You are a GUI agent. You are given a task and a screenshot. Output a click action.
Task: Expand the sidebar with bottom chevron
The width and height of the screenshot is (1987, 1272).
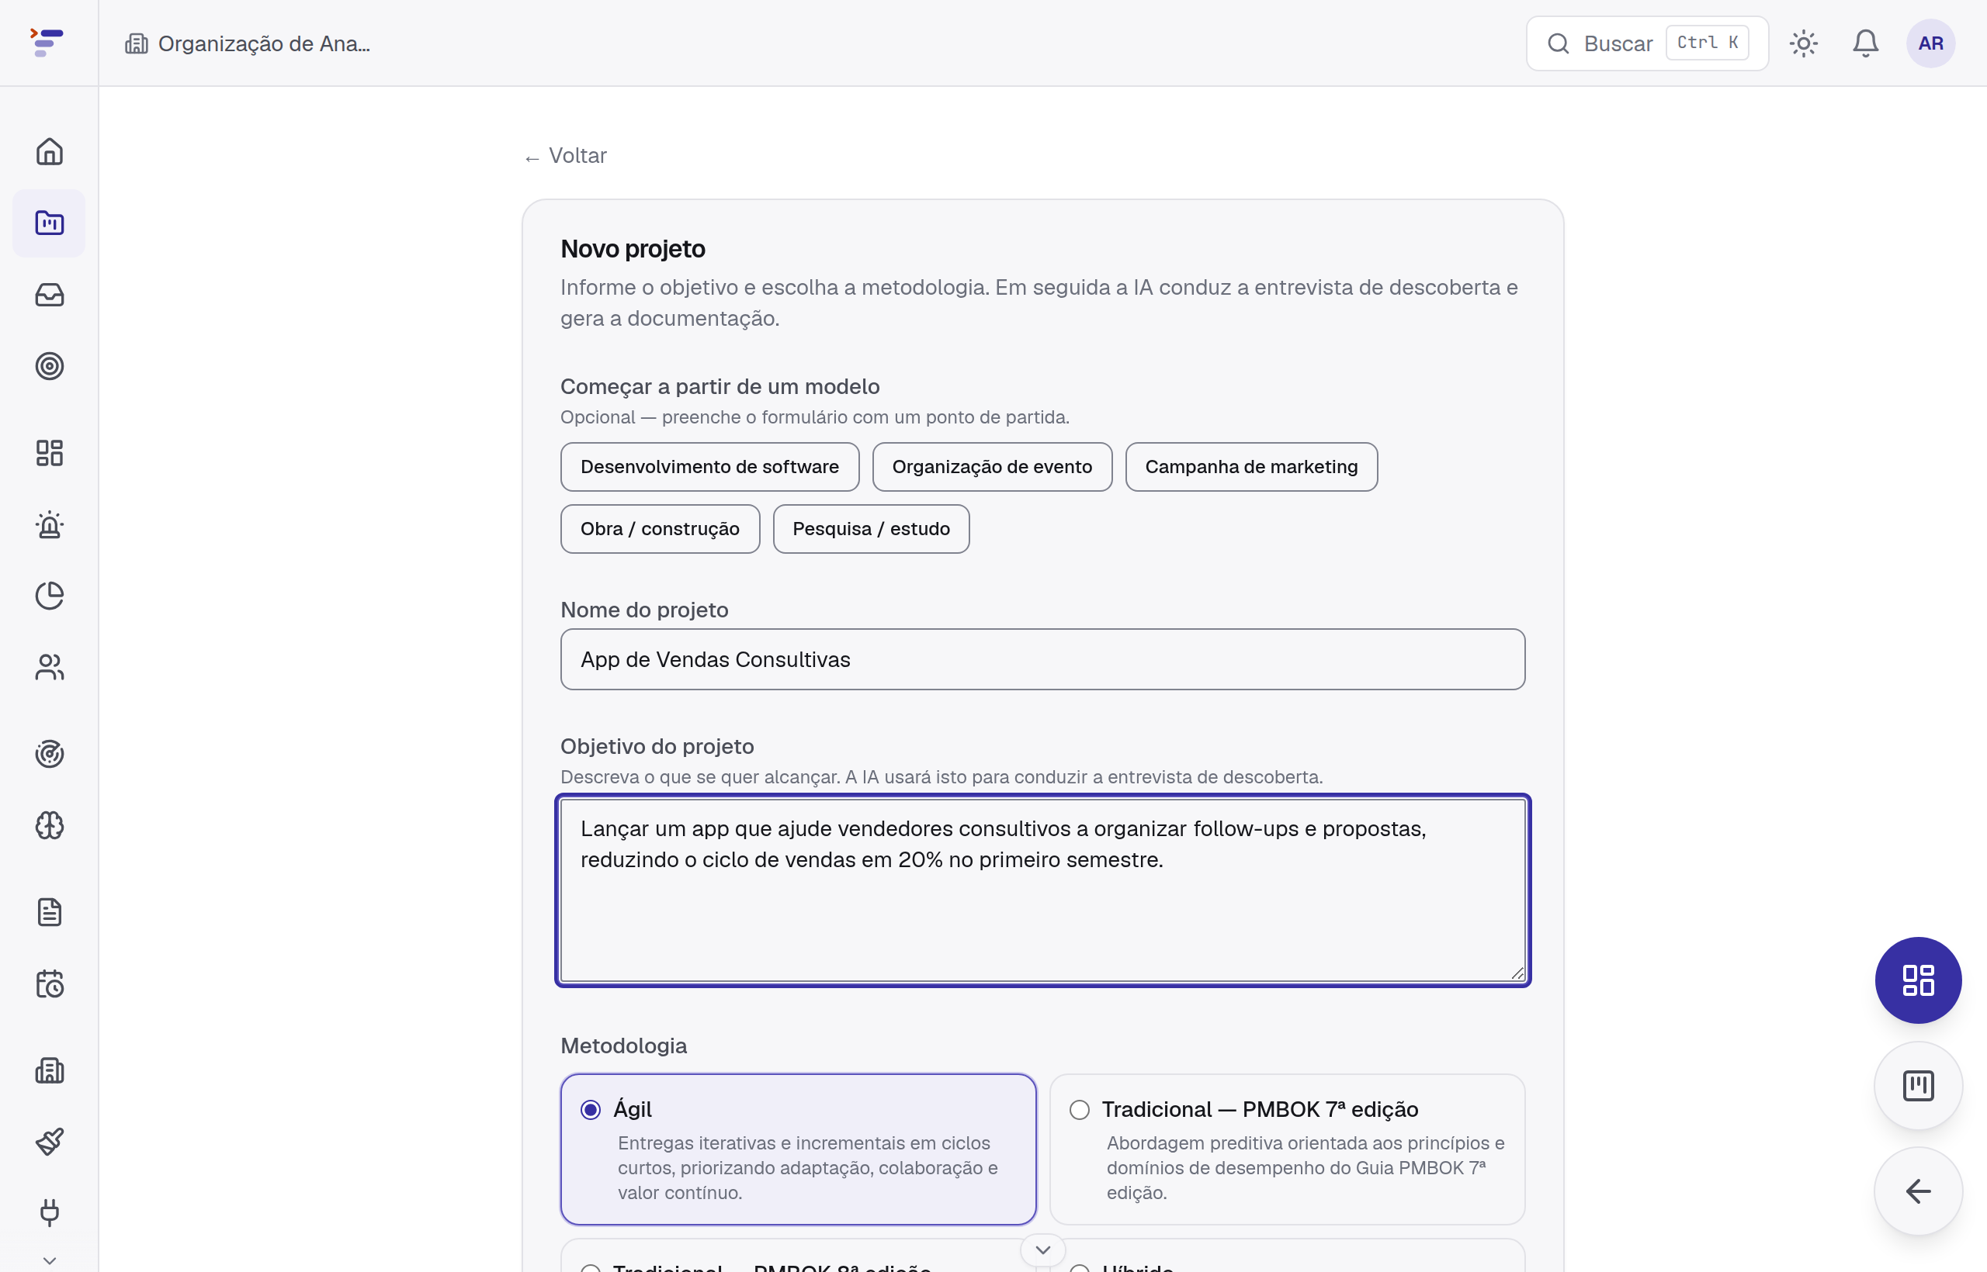click(x=50, y=1260)
